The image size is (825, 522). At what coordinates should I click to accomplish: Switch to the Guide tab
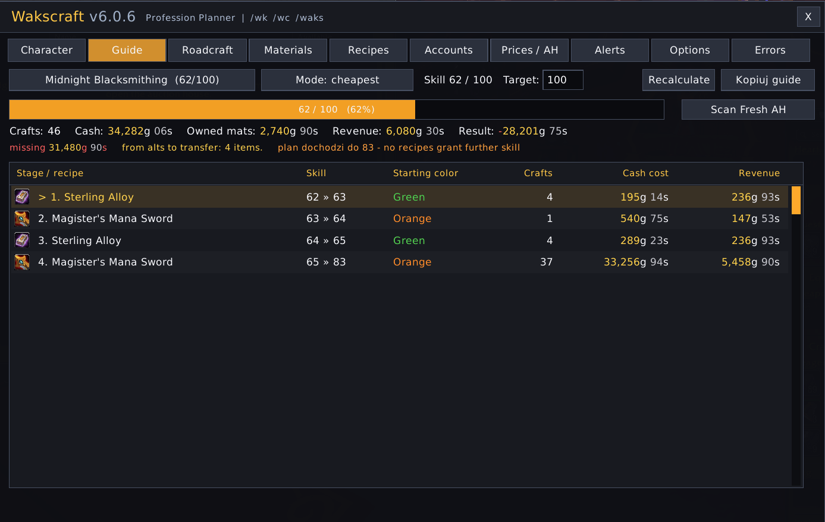[x=127, y=50]
